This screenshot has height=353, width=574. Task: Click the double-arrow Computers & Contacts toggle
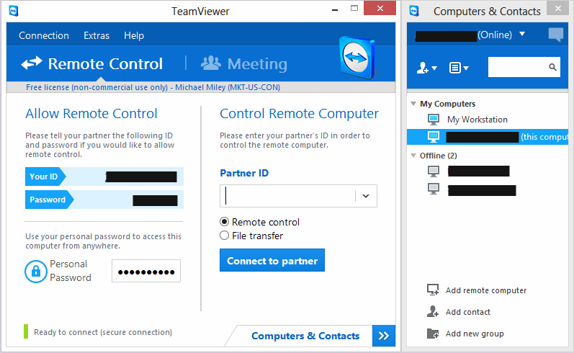click(383, 336)
